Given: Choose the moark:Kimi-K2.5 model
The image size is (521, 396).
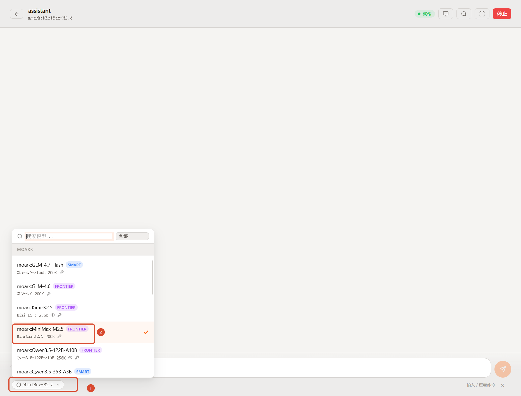Looking at the screenshot, I should 83,311.
